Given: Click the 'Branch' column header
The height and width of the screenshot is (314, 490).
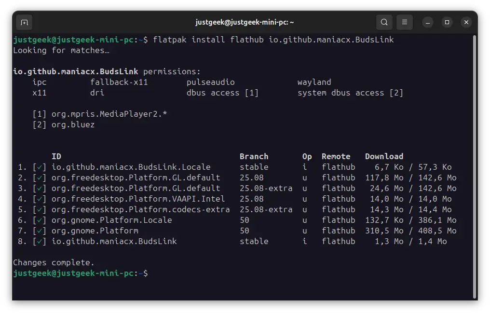Looking at the screenshot, I should point(254,157).
